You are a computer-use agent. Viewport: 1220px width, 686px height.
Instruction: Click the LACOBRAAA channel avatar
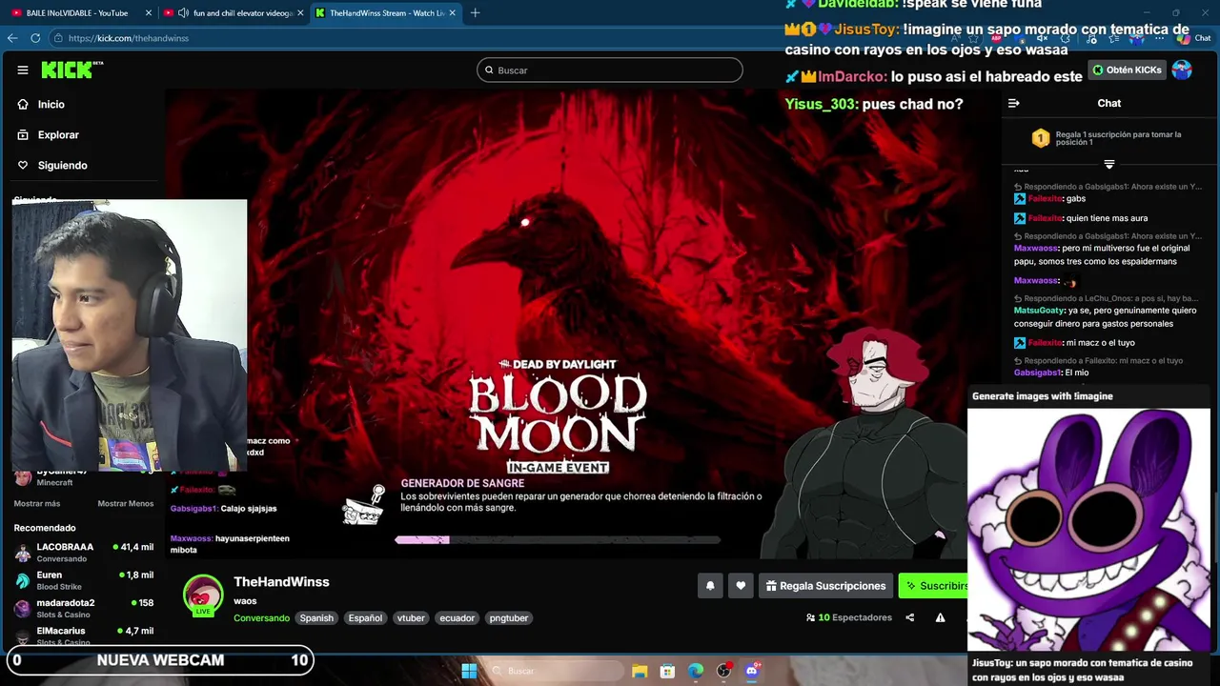[23, 553]
